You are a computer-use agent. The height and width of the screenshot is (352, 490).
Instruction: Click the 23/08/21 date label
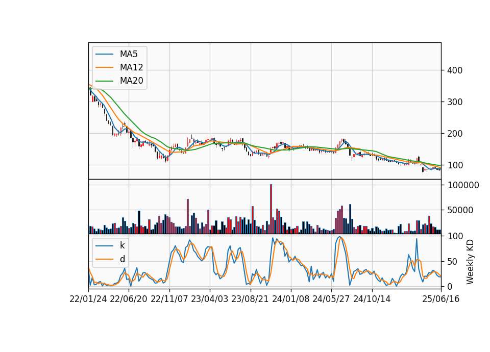[x=250, y=299]
